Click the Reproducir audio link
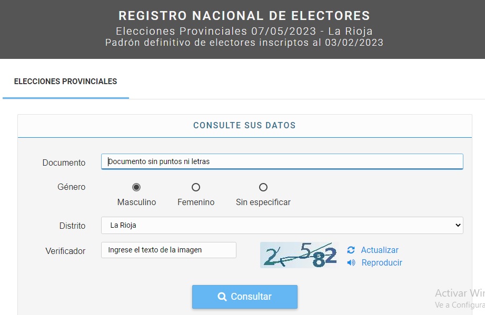 pyautogui.click(x=381, y=262)
